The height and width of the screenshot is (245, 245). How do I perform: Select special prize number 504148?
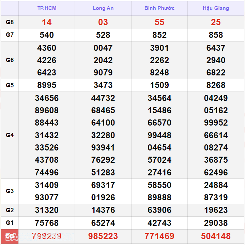tap(216, 236)
